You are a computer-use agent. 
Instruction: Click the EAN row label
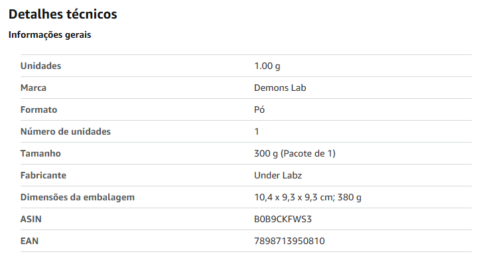[29, 241]
